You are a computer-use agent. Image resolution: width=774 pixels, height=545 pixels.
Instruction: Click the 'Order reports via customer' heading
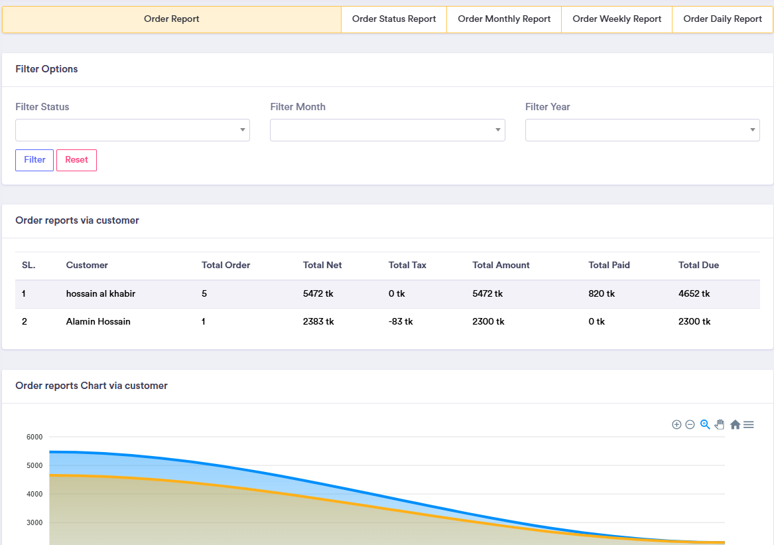click(x=77, y=221)
